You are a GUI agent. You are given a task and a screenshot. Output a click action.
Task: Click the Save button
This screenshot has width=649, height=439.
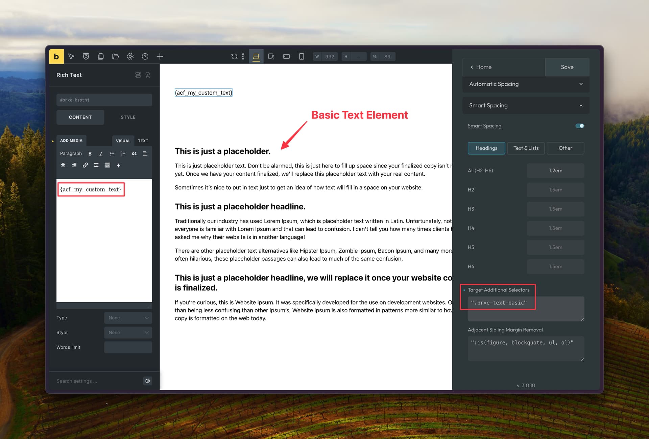[x=567, y=67]
